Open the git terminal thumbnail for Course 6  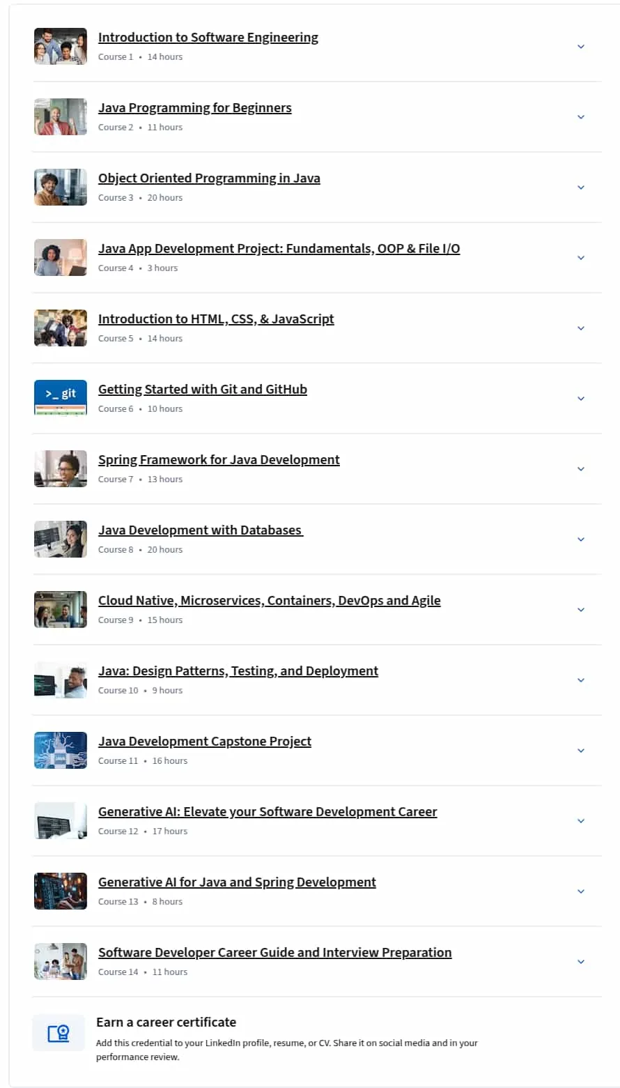[x=61, y=398]
